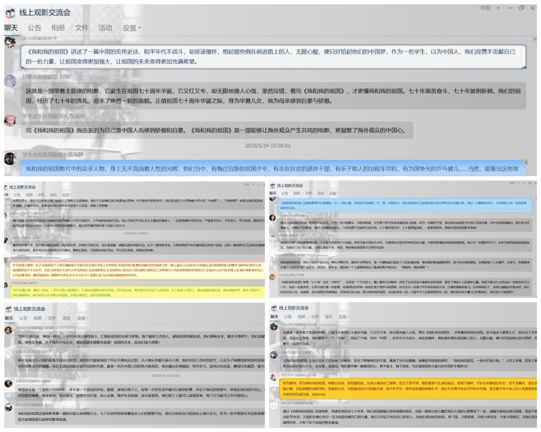Click the sender name '学生会生活部副部长 李雨萍'
The width and height of the screenshot is (541, 432).
tap(53, 116)
